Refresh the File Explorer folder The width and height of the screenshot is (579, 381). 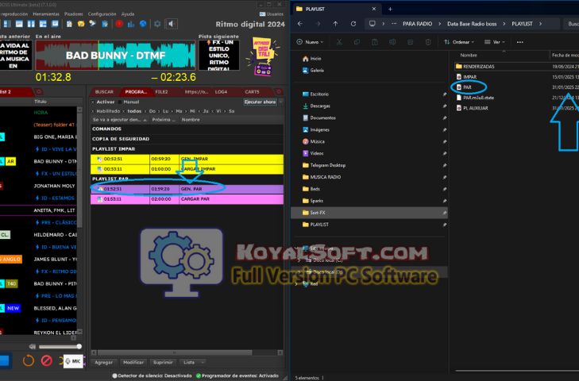tap(353, 24)
